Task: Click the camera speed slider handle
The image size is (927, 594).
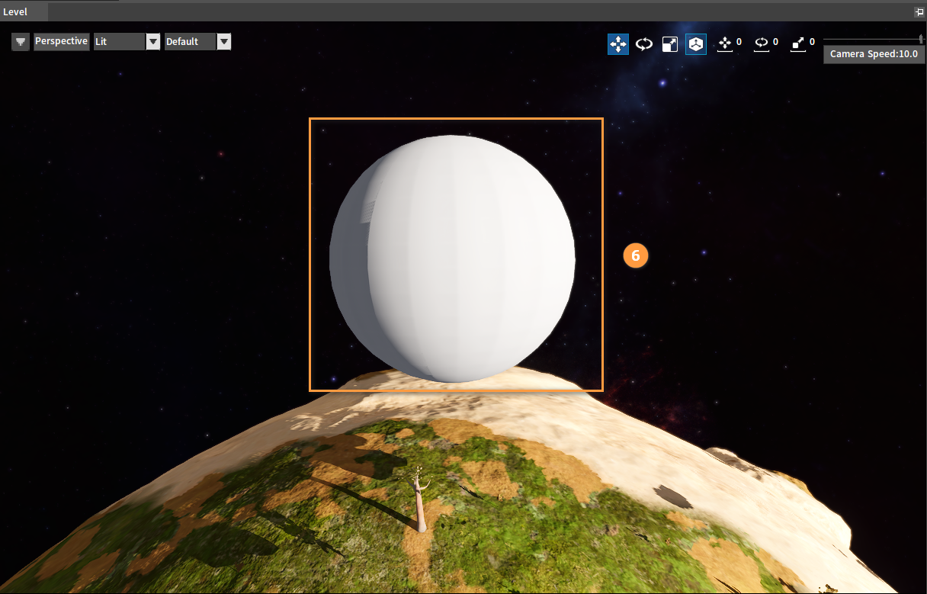Action: coord(921,40)
